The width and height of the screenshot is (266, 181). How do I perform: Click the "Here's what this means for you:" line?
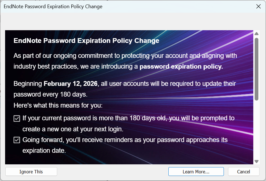58,106
